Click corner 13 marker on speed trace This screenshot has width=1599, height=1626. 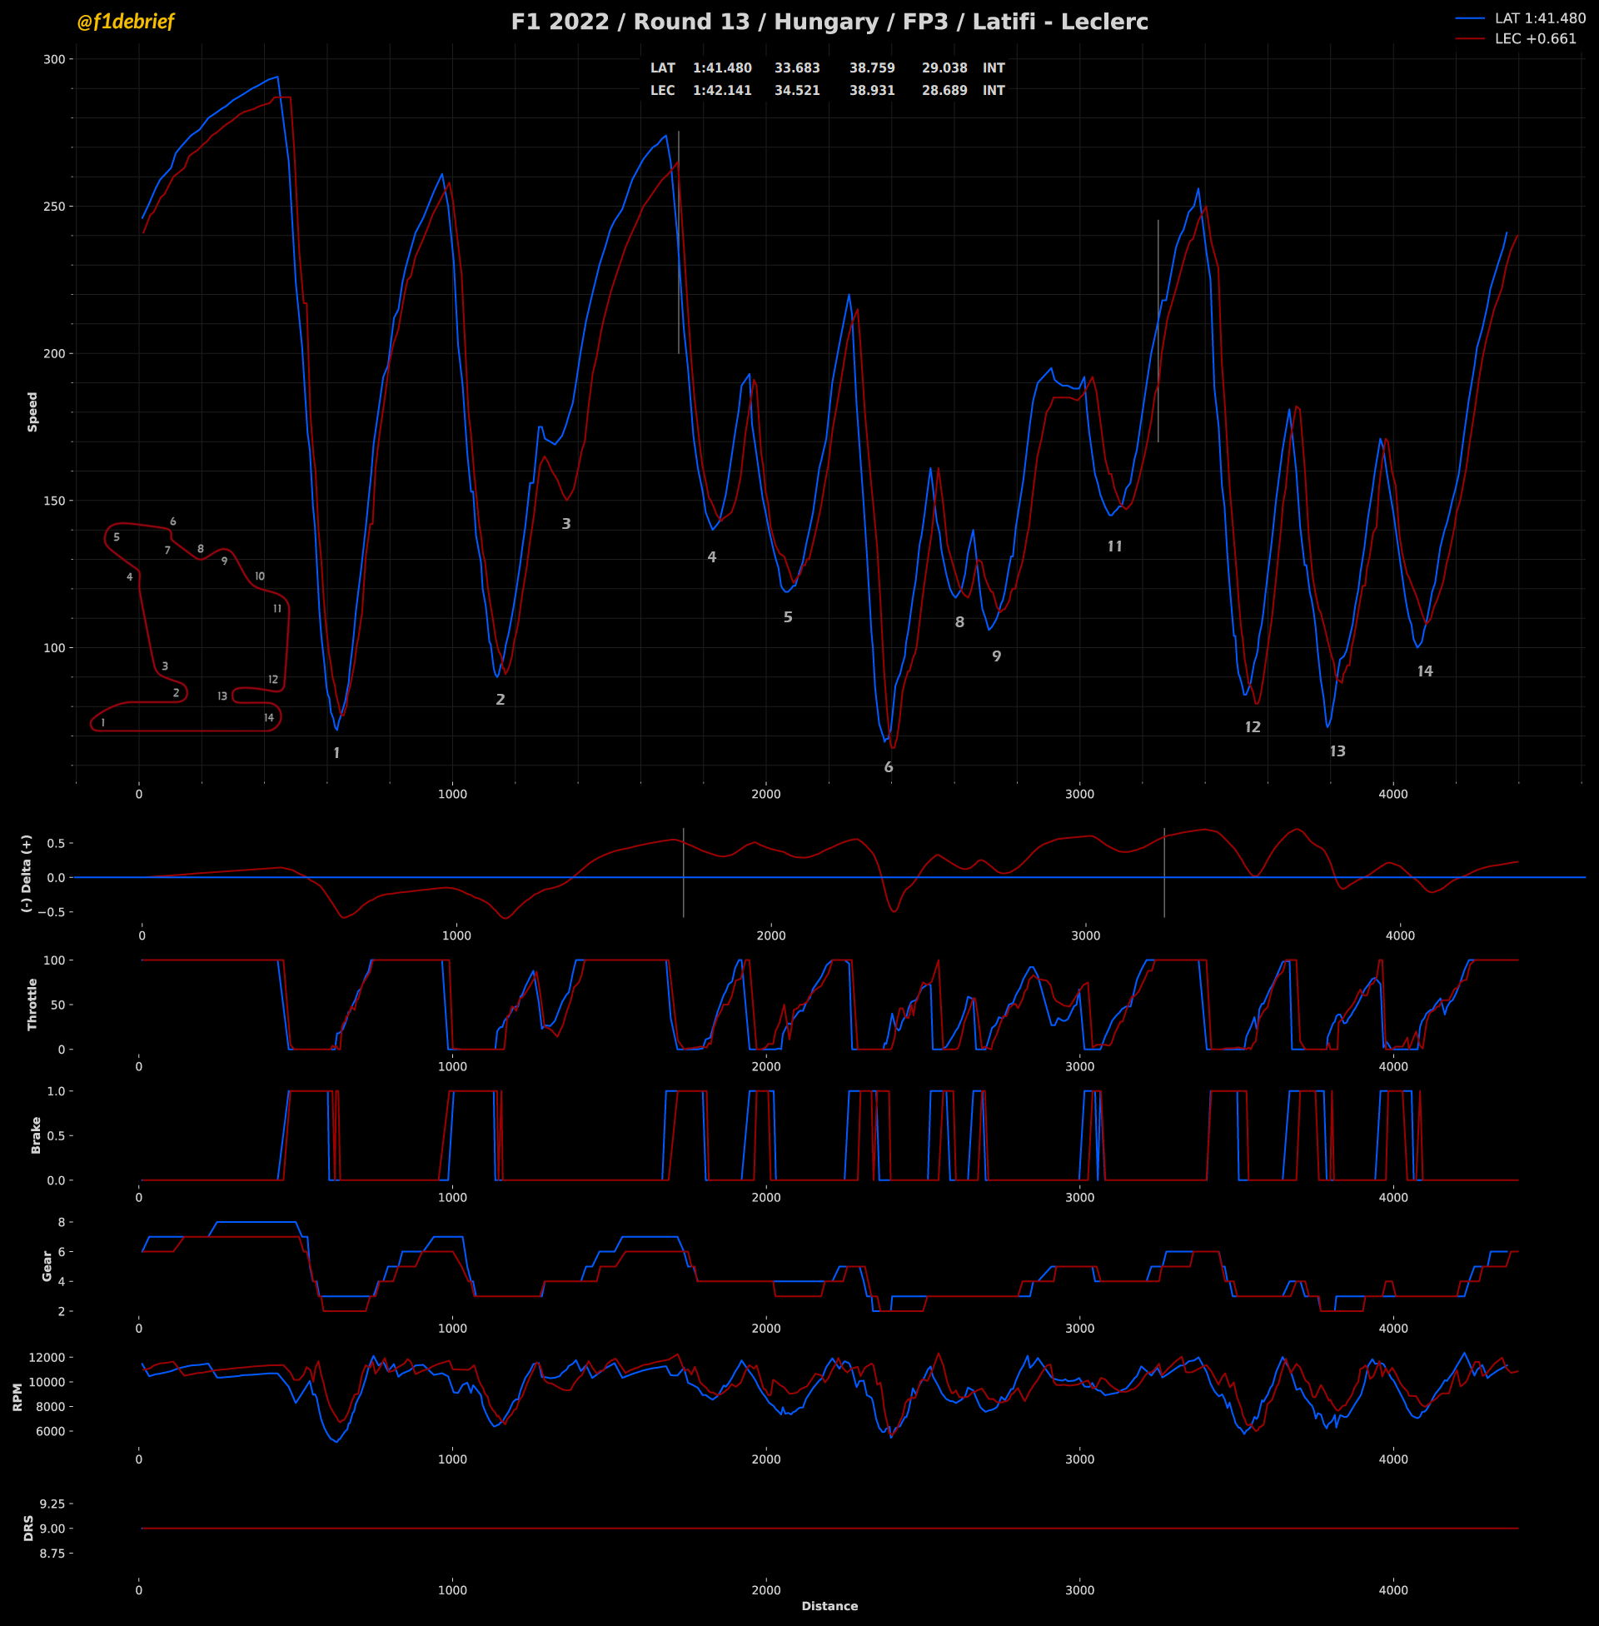(1337, 751)
